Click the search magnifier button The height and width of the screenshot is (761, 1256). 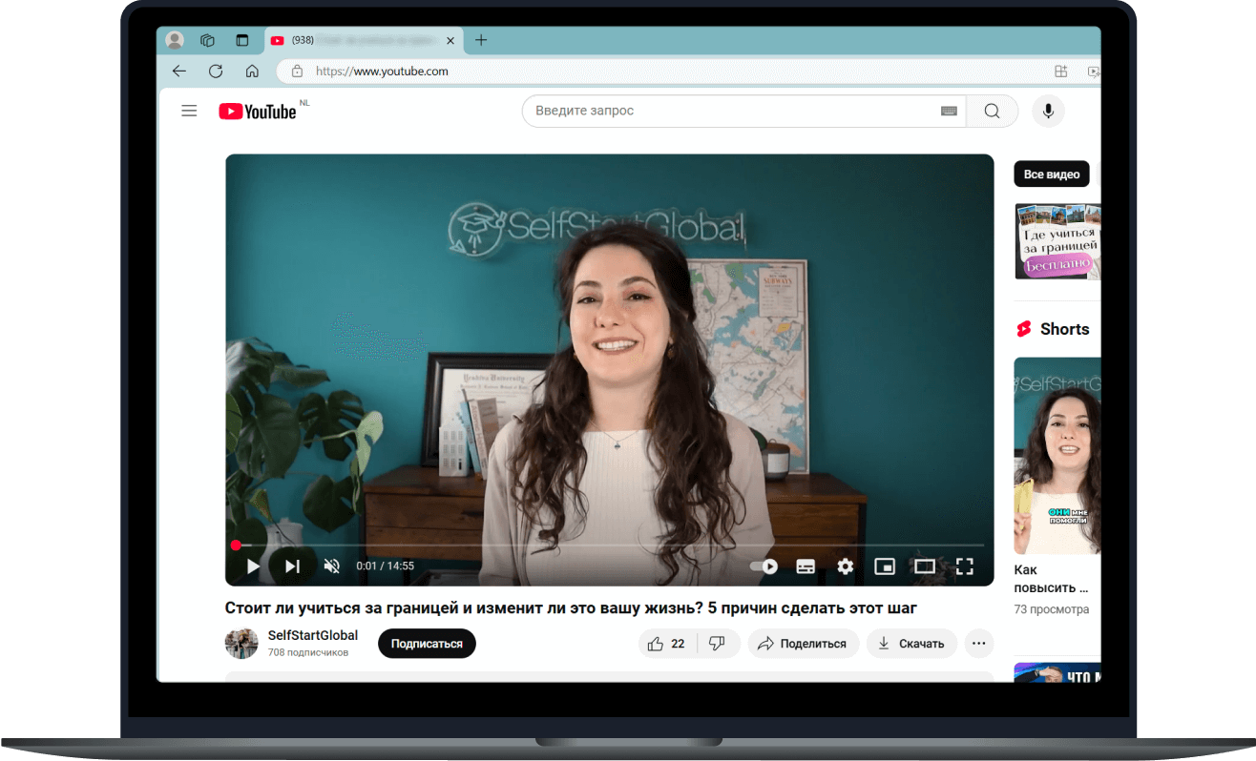pos(992,112)
